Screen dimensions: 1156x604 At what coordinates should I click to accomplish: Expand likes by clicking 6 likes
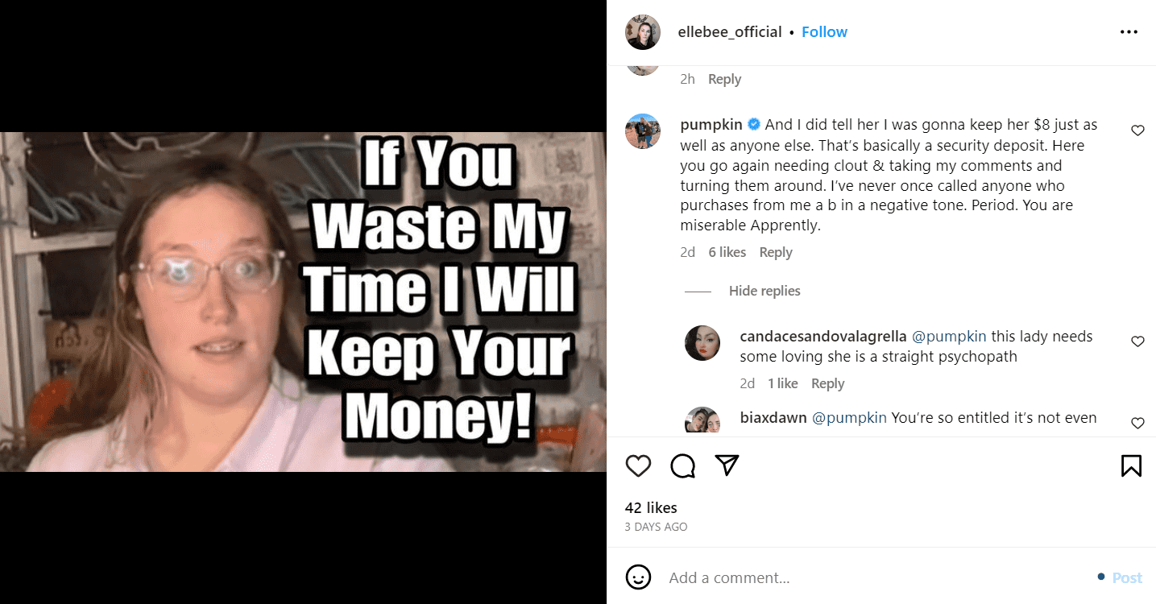point(727,252)
